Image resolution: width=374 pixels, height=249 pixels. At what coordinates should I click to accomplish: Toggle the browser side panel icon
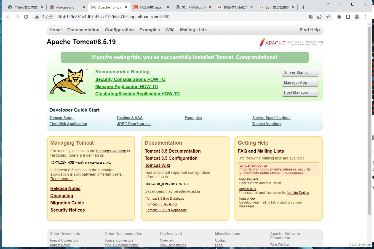[x=348, y=17]
